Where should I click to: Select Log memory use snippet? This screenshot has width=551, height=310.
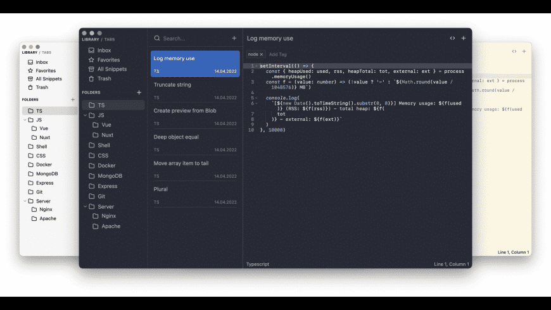(195, 64)
